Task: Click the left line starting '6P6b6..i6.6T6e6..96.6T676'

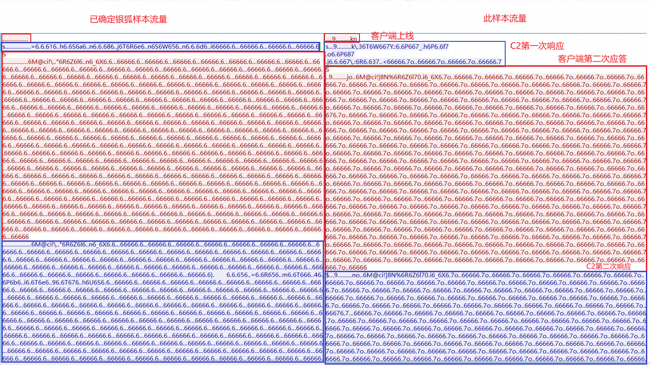Action: (x=162, y=282)
